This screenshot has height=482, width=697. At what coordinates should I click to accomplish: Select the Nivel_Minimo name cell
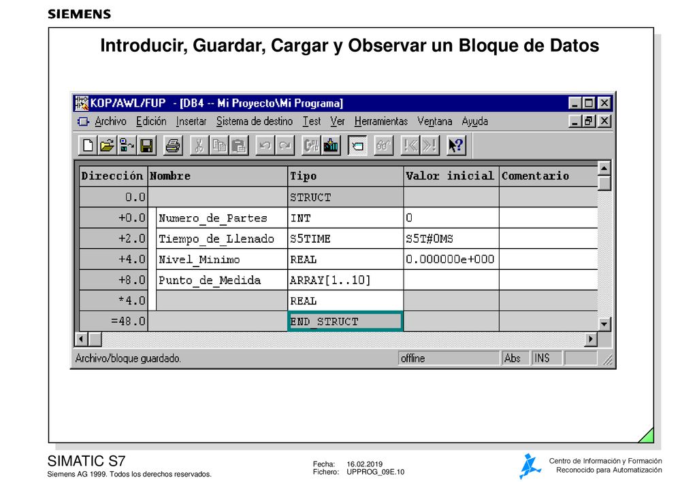tap(222, 259)
